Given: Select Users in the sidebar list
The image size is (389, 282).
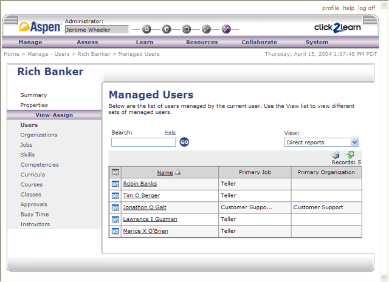Looking at the screenshot, I should point(29,125).
